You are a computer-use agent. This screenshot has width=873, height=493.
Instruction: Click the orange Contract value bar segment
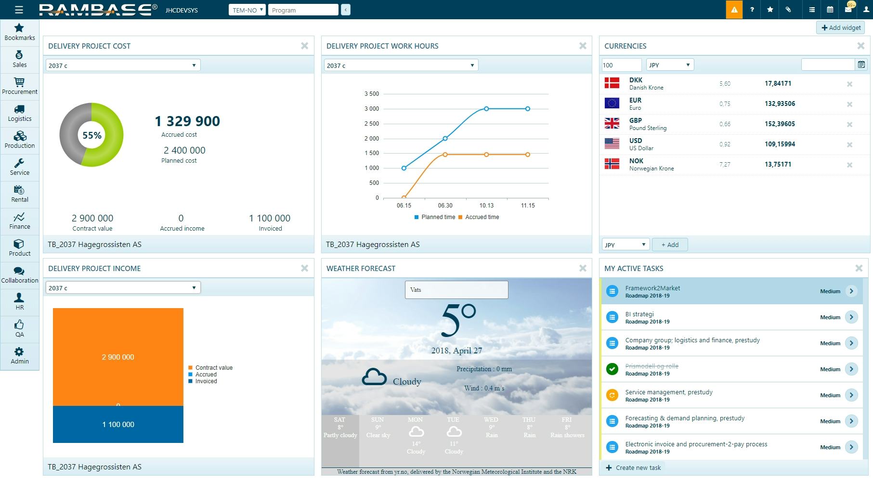(x=118, y=357)
